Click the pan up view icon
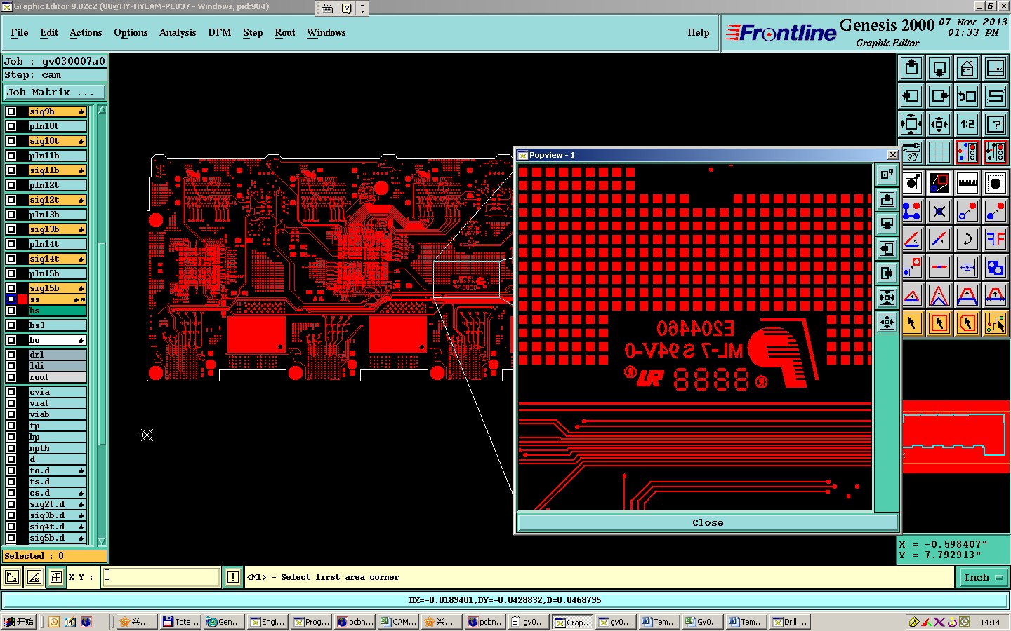Viewport: 1011px width, 631px height. [x=911, y=68]
